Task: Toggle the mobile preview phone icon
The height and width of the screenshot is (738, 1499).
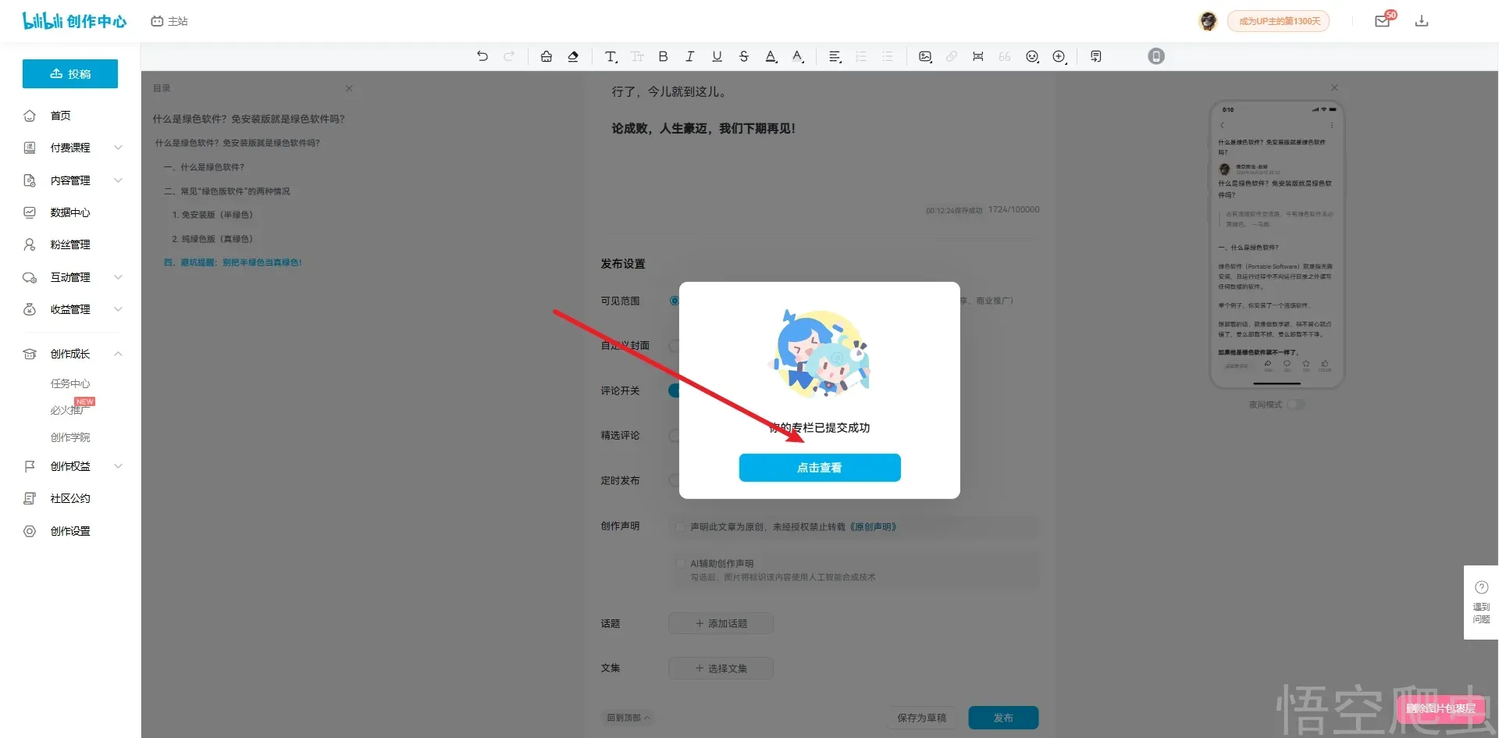Action: [1156, 56]
